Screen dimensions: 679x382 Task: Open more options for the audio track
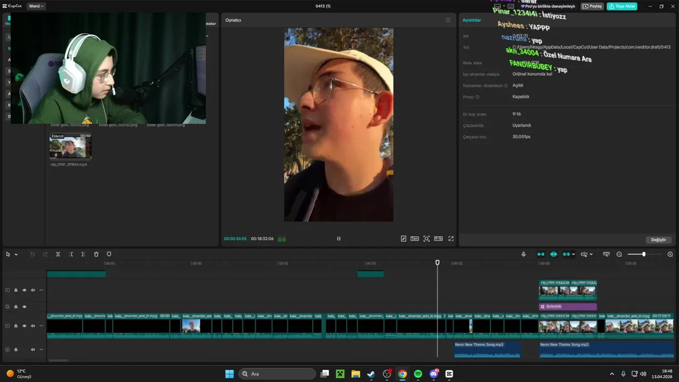pyautogui.click(x=41, y=350)
